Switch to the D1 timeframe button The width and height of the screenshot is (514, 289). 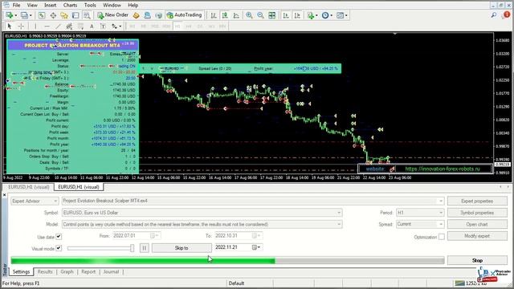coord(200,26)
